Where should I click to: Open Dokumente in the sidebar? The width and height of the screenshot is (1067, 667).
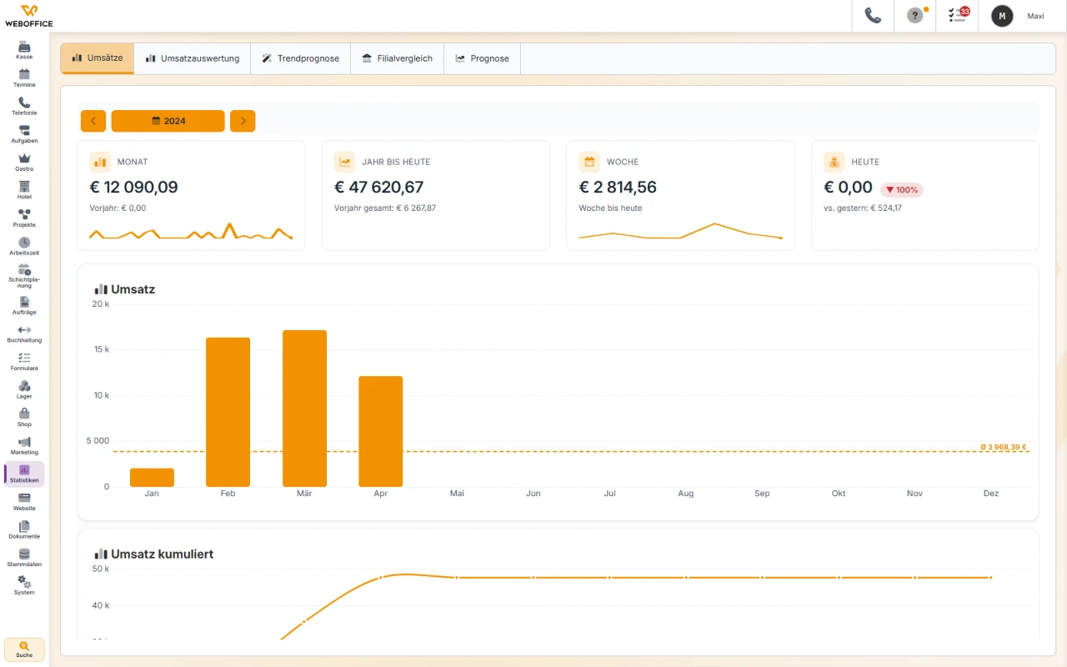pyautogui.click(x=24, y=529)
